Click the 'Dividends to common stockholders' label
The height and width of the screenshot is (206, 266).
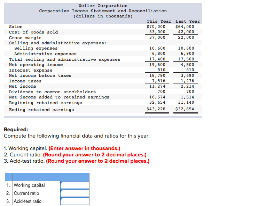tap(53, 92)
